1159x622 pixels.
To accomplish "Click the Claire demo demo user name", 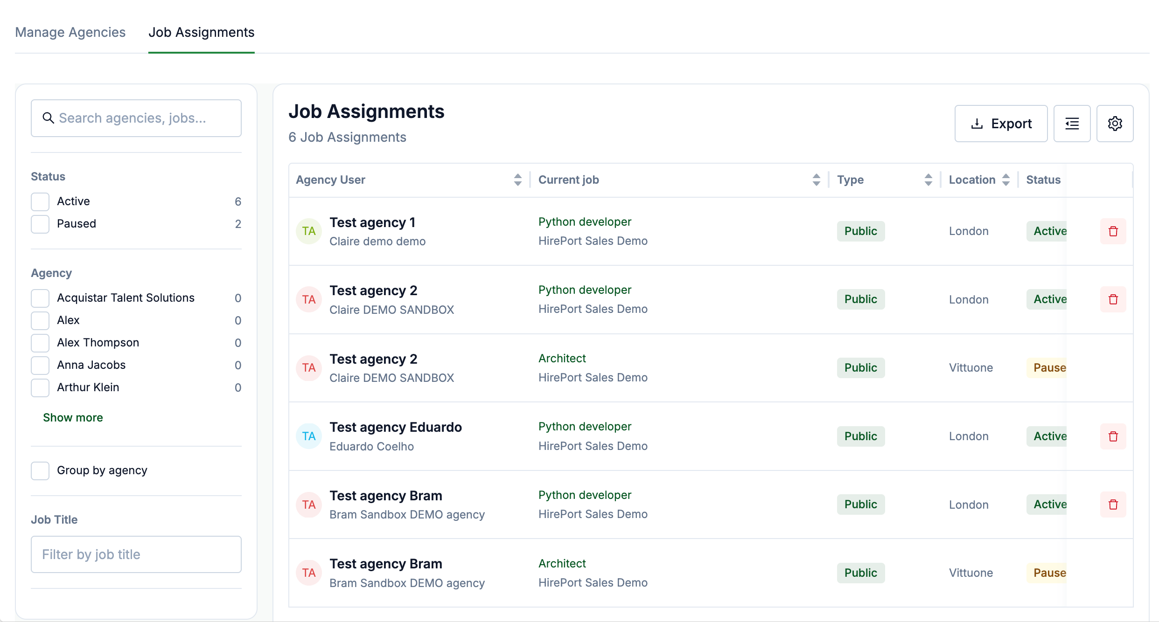I will (x=377, y=241).
